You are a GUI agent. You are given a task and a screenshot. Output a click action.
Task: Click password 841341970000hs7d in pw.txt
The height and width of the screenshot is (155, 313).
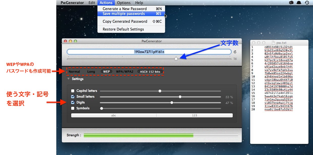point(279,87)
